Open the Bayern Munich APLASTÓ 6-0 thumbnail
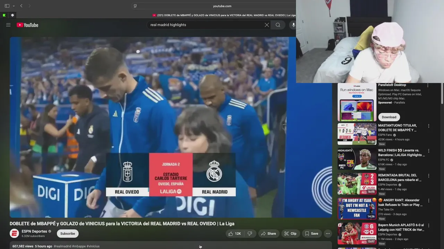The height and width of the screenshot is (249, 444). point(357,233)
